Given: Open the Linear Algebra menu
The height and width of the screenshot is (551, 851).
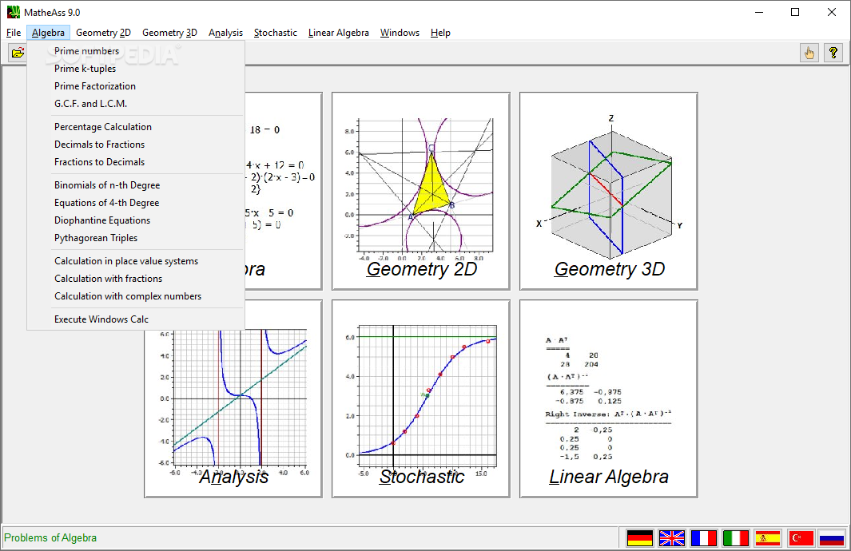Looking at the screenshot, I should pyautogui.click(x=339, y=33).
